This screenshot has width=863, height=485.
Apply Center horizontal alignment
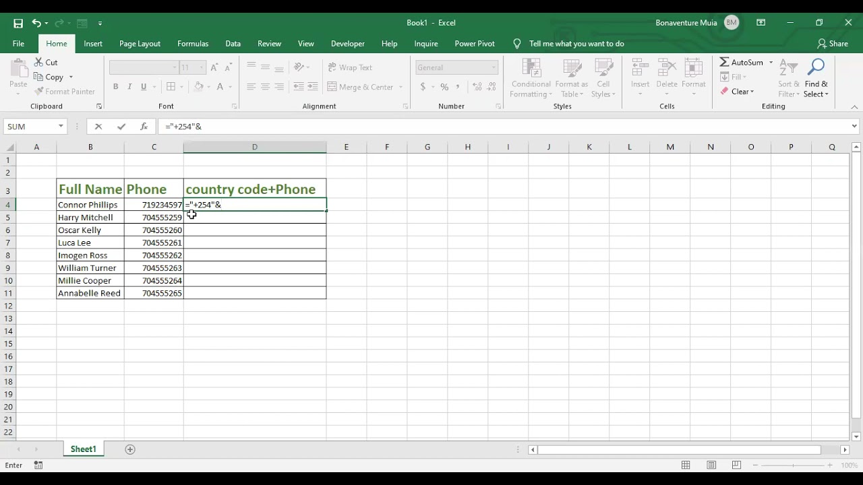(265, 87)
